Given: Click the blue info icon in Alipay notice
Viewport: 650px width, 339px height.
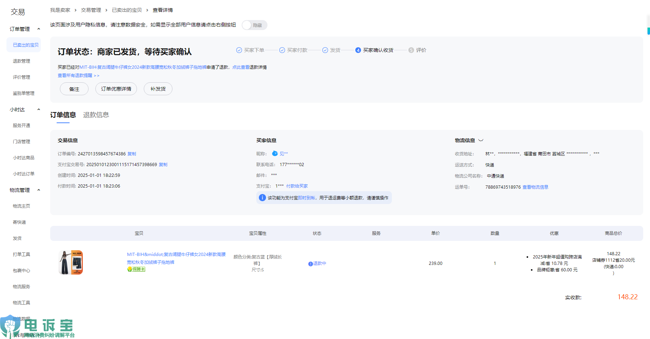Looking at the screenshot, I should pos(262,198).
